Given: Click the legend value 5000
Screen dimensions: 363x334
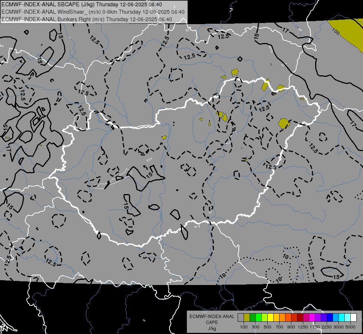Looking at the screenshot, I should tap(350, 327).
